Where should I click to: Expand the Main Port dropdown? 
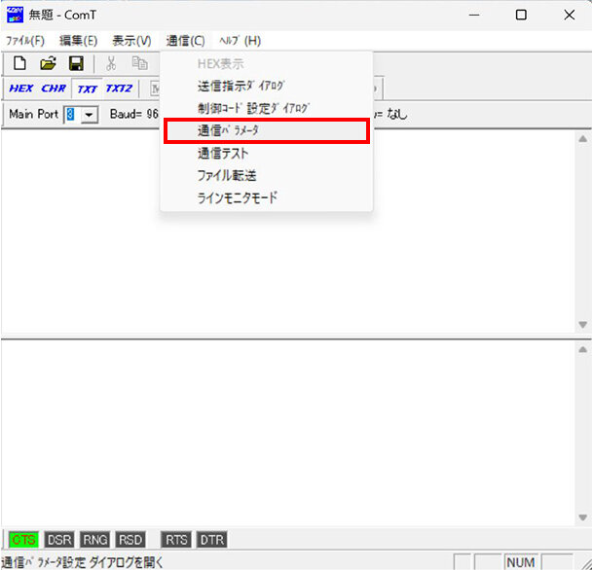pos(90,115)
